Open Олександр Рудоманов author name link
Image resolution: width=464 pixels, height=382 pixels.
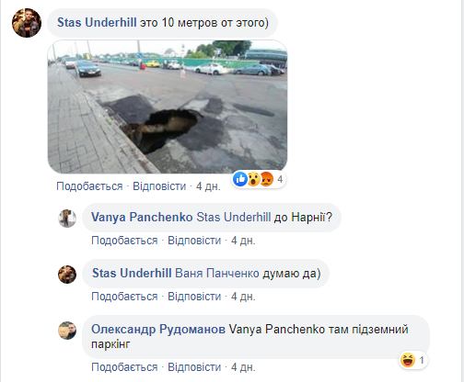[158, 330]
